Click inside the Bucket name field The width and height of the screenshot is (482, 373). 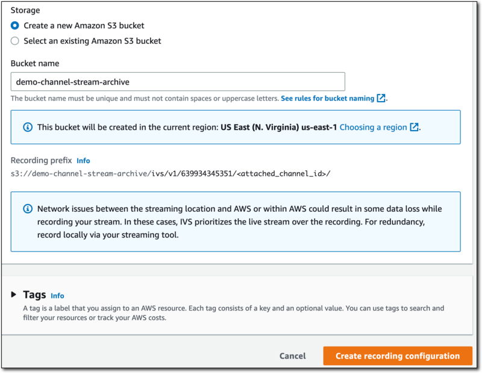coord(178,81)
